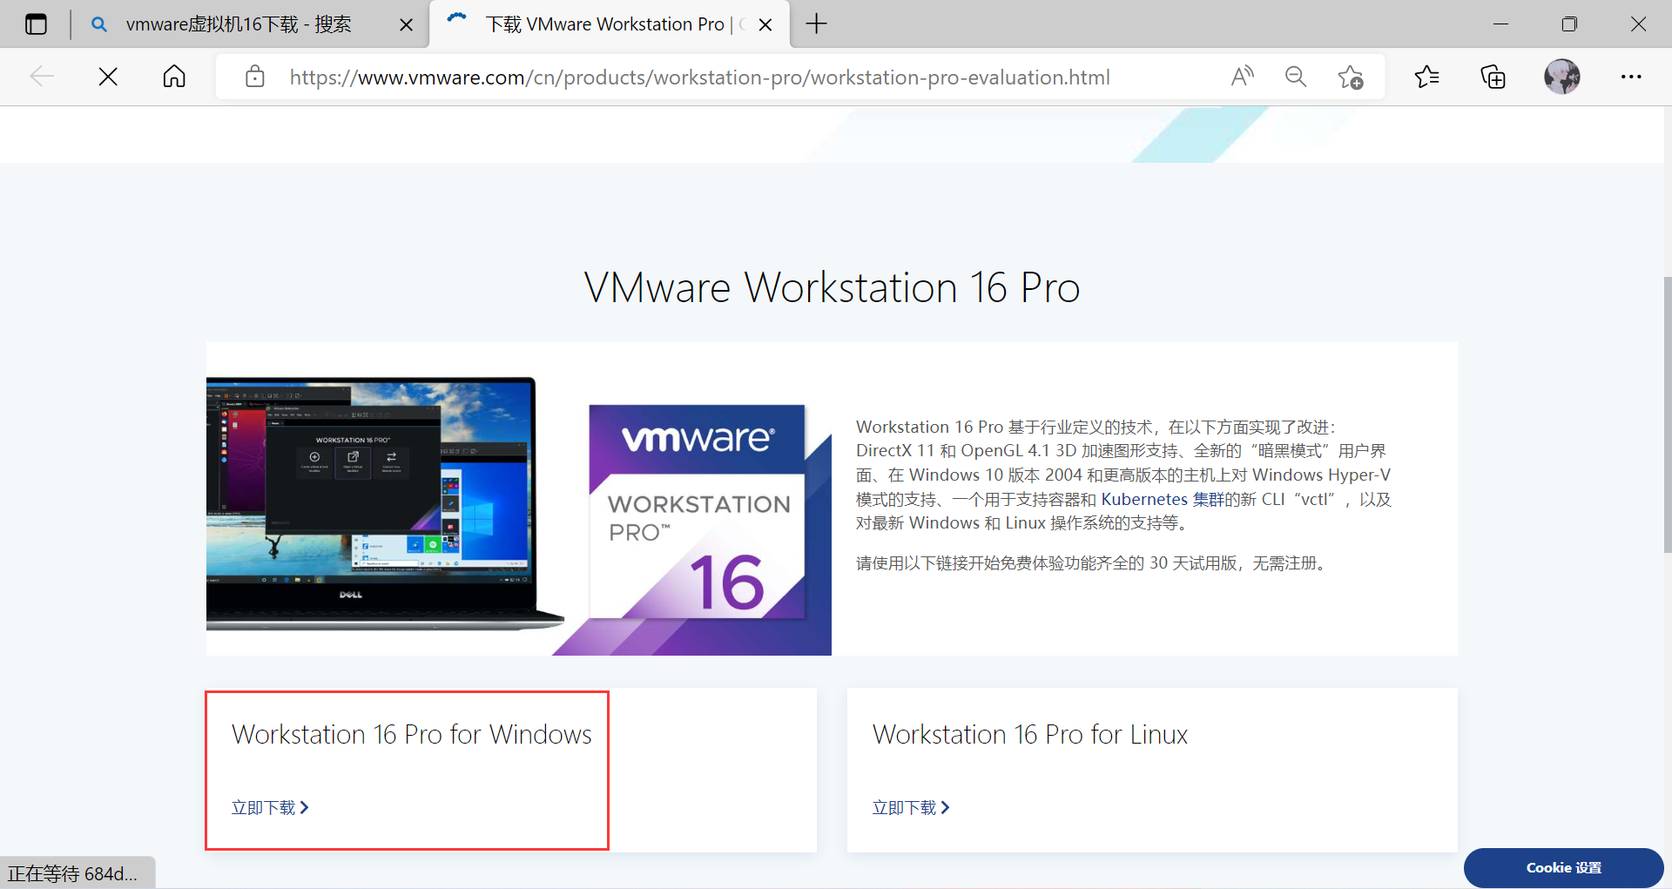Open Cookie 设置 button
This screenshot has height=889, width=1672.
(1563, 868)
